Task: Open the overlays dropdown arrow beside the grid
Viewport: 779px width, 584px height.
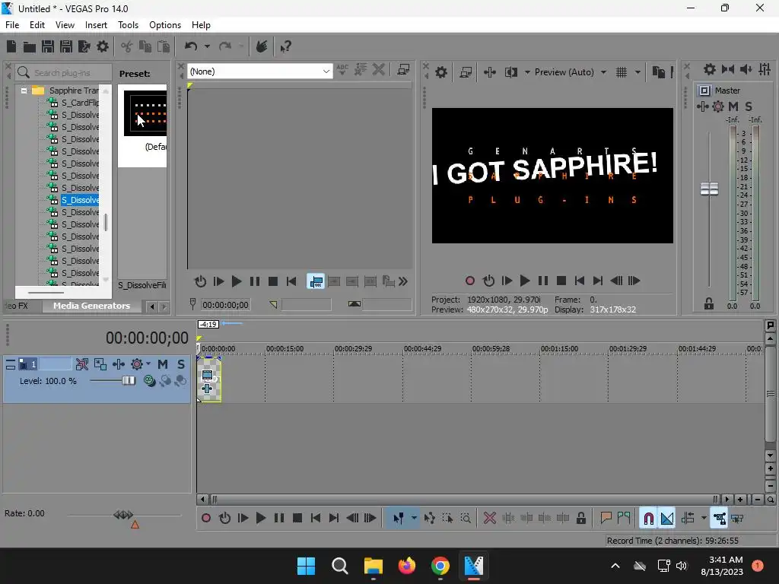Action: [638, 72]
